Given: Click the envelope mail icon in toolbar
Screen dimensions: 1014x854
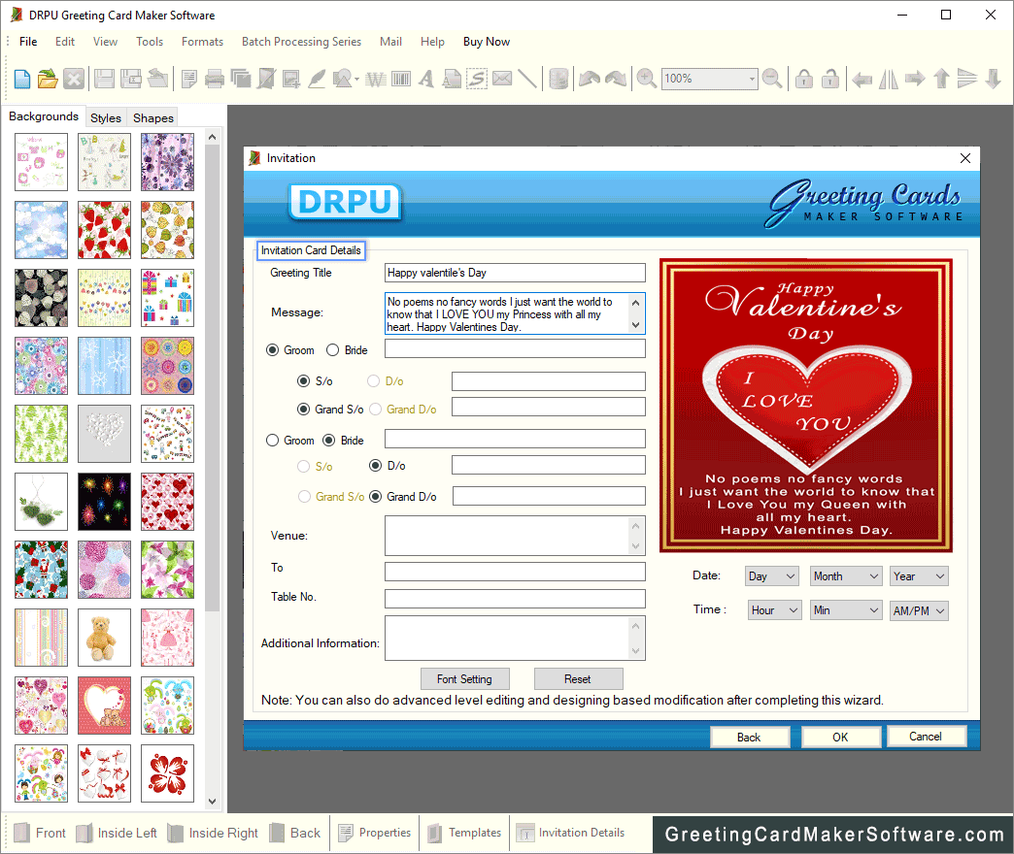Looking at the screenshot, I should click(502, 79).
